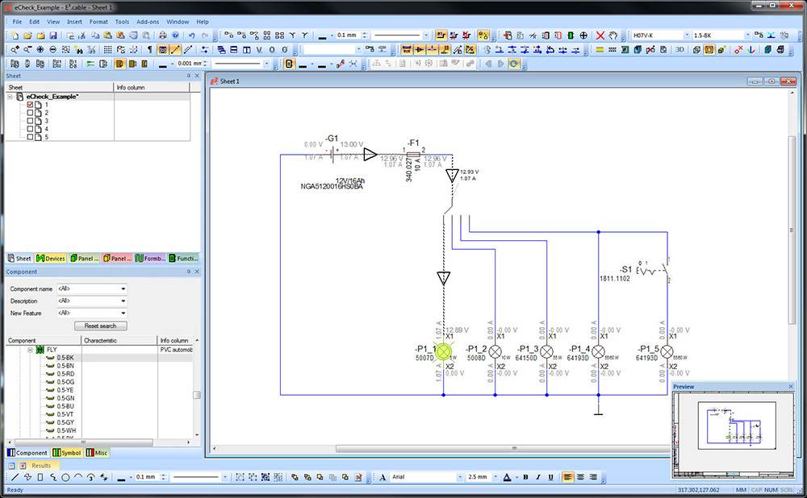Click the font color icon in the text toolbar
Screen dimensions: 807x498
507,477
